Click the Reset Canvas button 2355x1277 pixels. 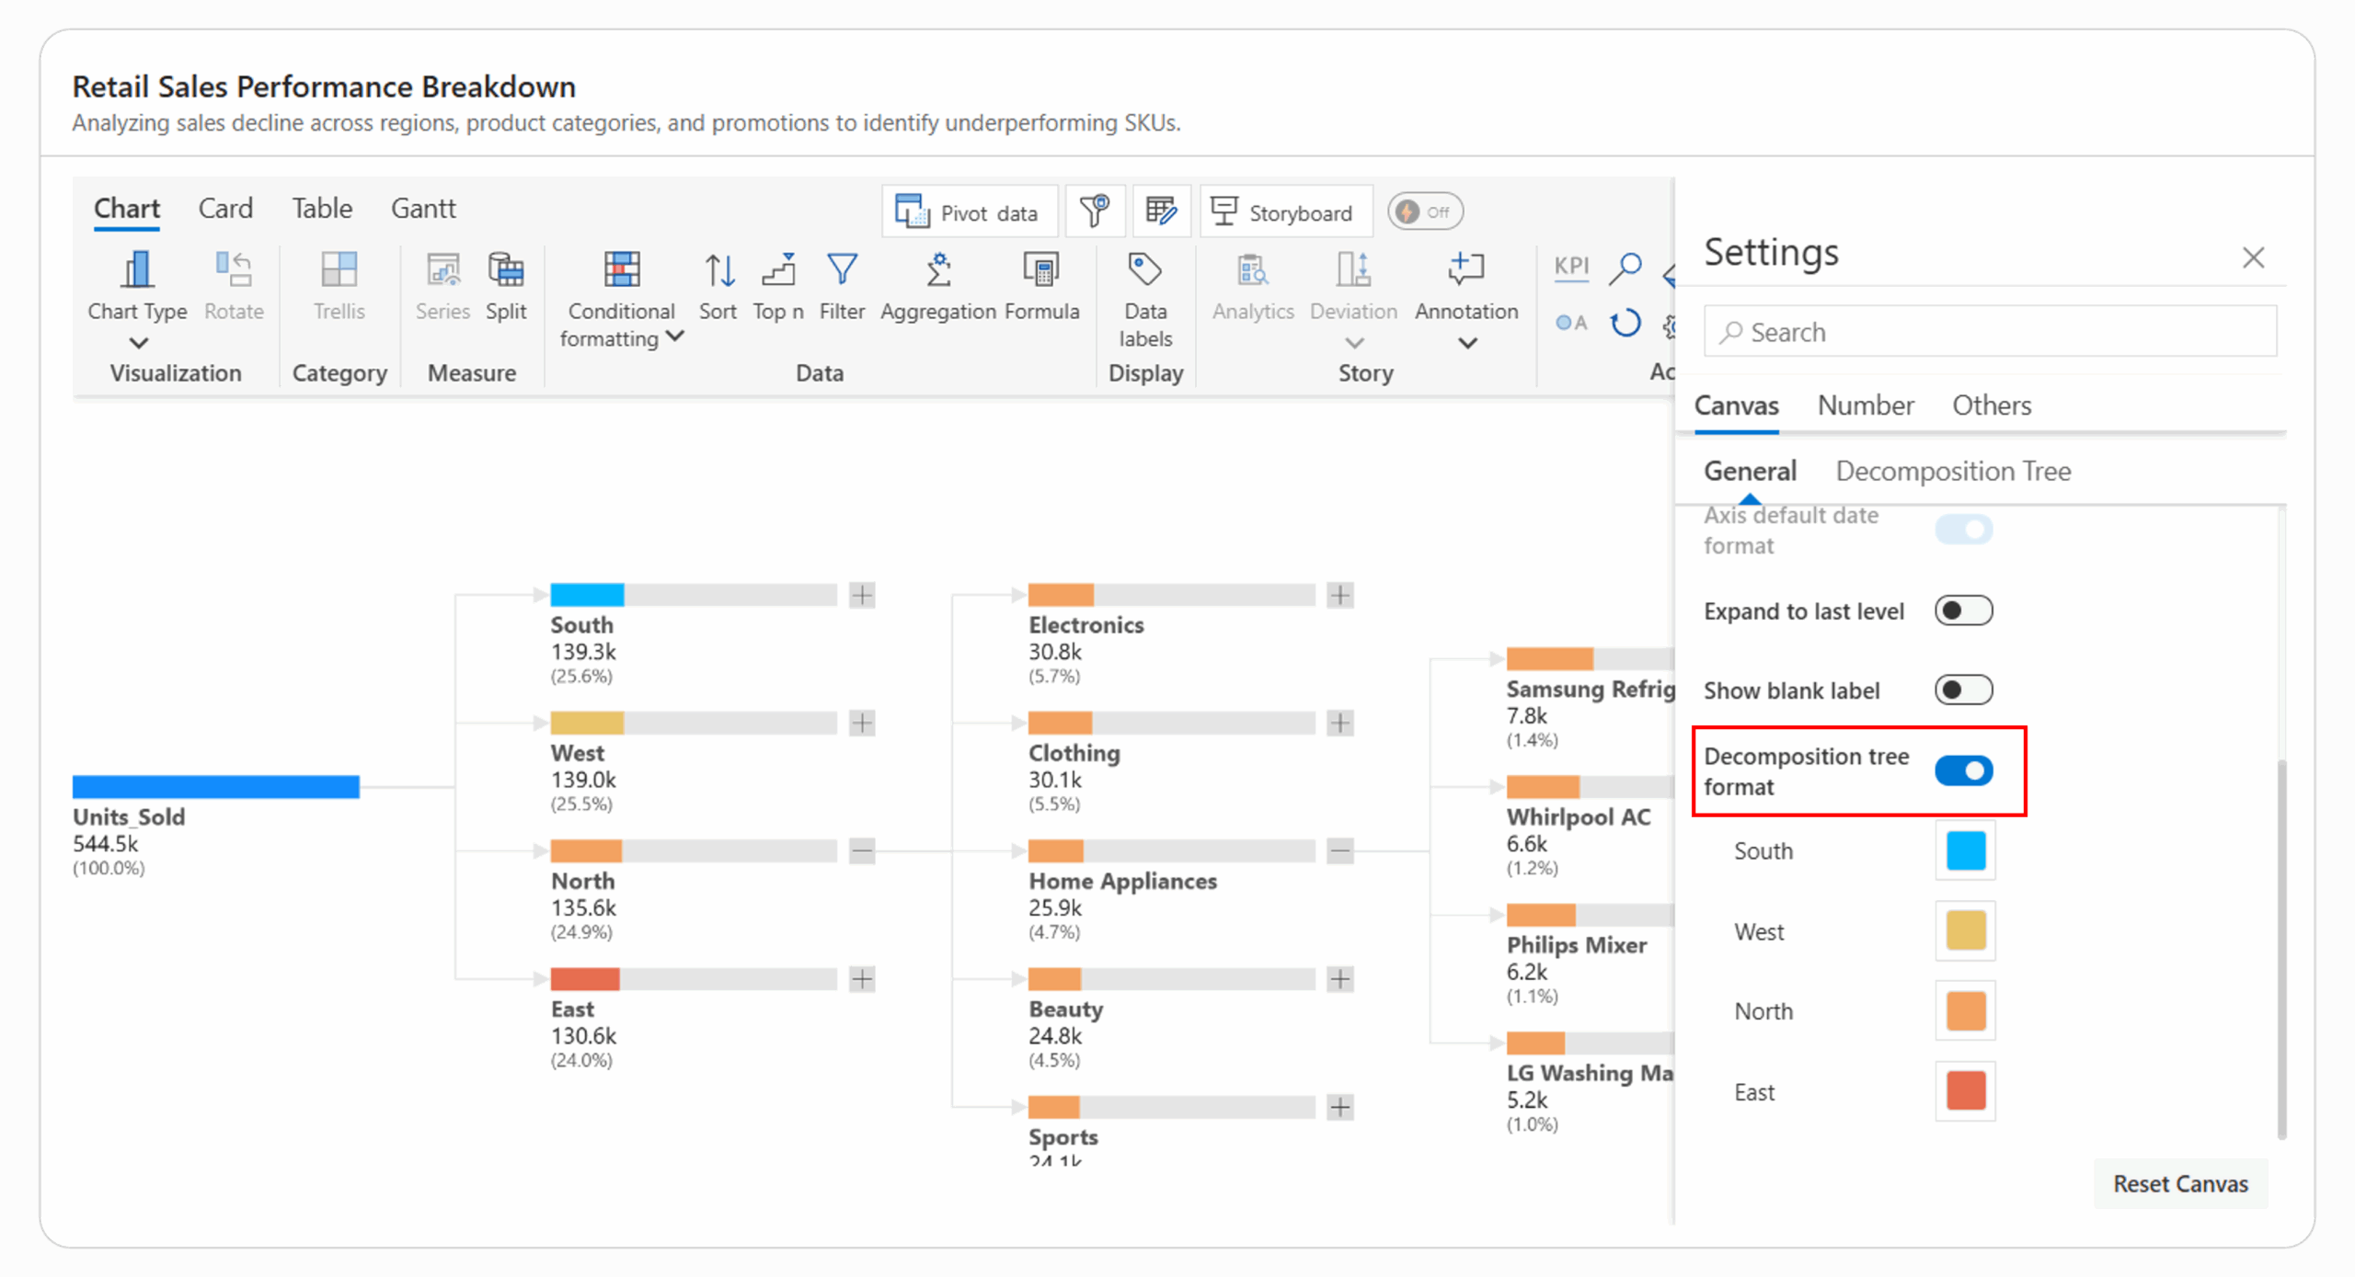(2179, 1183)
